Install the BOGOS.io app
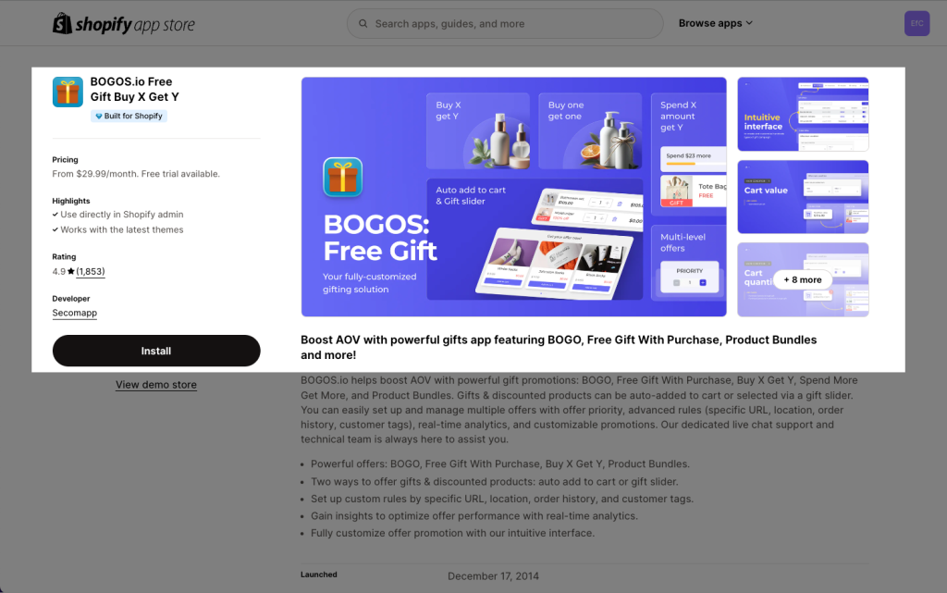The height and width of the screenshot is (593, 947). [156, 351]
